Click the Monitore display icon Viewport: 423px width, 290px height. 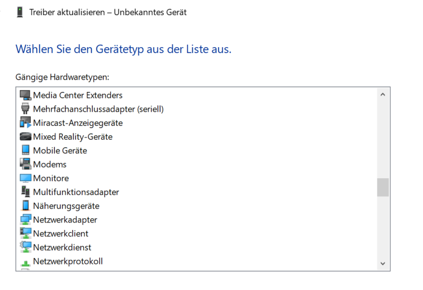(26, 178)
